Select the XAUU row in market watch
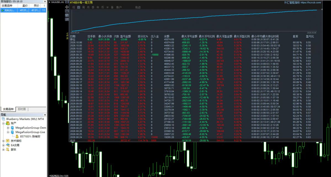The width and height of the screenshot is (331, 177). (x=23, y=10)
